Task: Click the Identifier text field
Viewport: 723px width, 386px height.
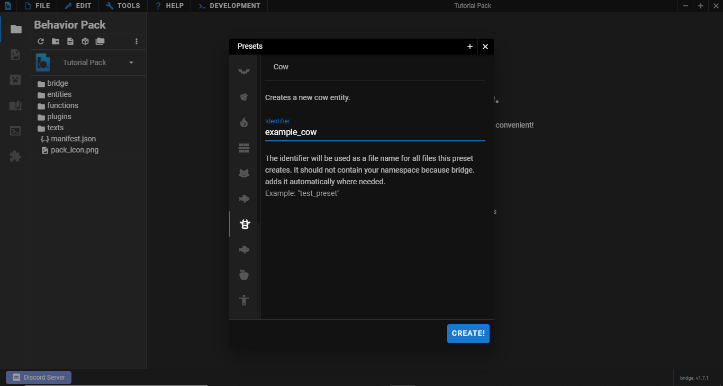Action: pos(375,132)
